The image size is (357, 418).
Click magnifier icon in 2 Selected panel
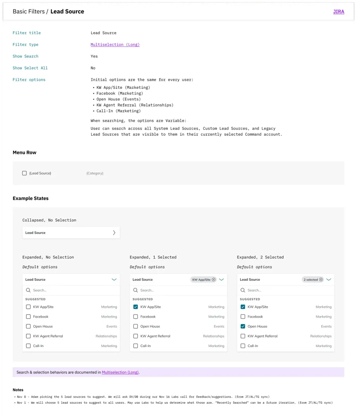pyautogui.click(x=243, y=290)
